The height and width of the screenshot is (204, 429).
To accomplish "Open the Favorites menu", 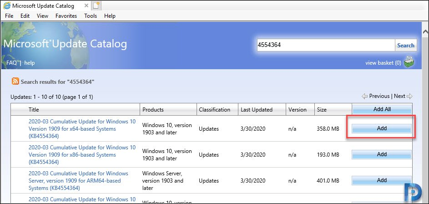I will (66, 16).
